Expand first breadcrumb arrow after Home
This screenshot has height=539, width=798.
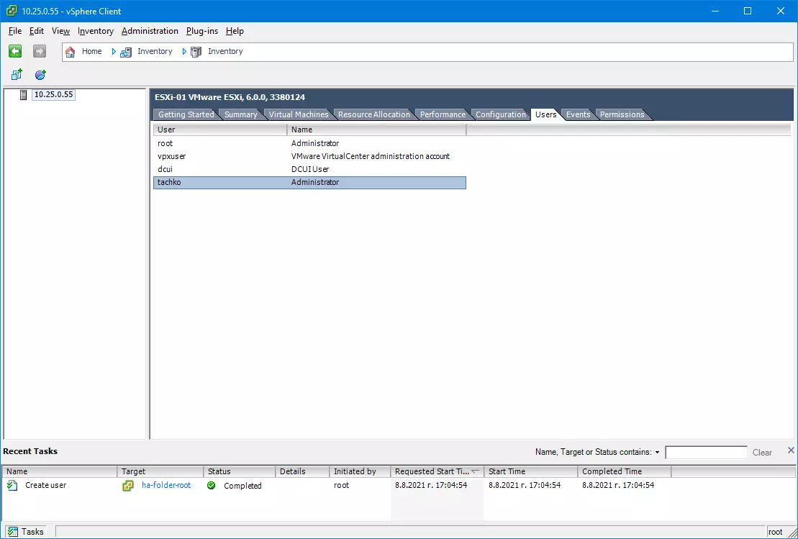point(114,51)
